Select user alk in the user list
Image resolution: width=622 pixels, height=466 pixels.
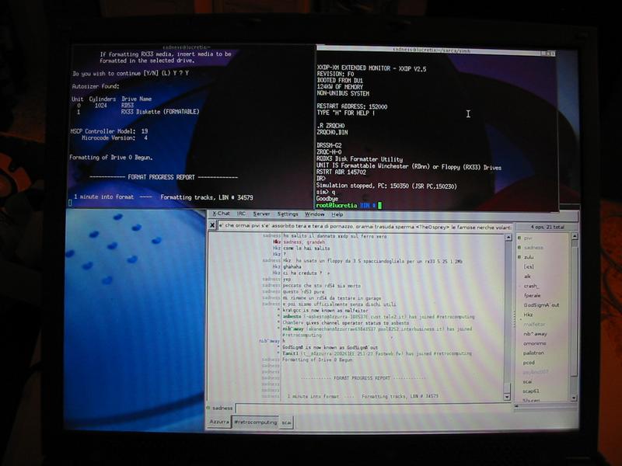(527, 276)
